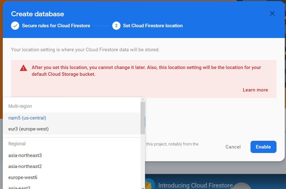The height and width of the screenshot is (189, 286).
Task: Click the completed step checkmark icon
Action: click(x=15, y=26)
